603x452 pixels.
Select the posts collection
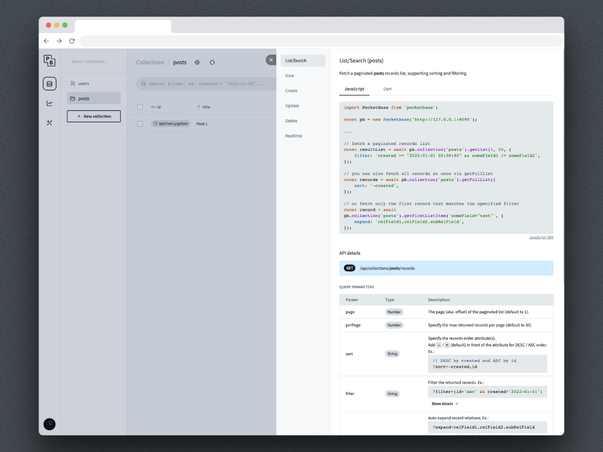click(94, 98)
